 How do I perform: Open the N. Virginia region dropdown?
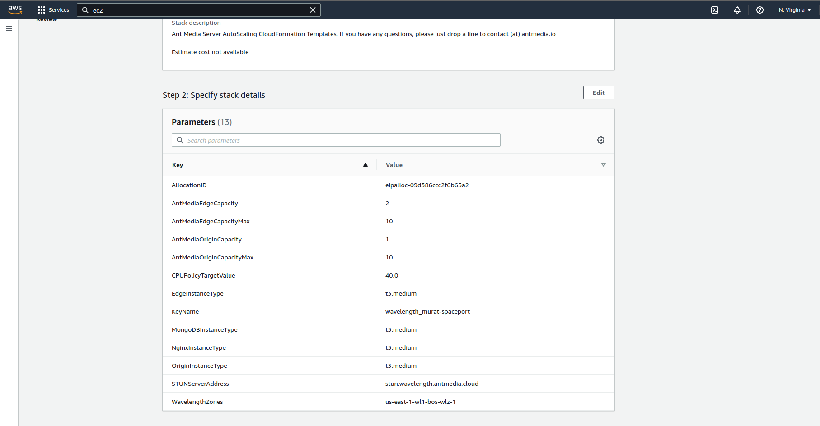click(795, 10)
